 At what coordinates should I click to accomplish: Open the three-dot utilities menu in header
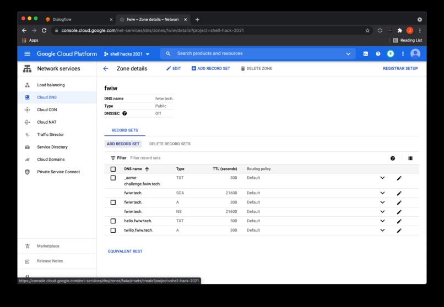pyautogui.click(x=403, y=54)
